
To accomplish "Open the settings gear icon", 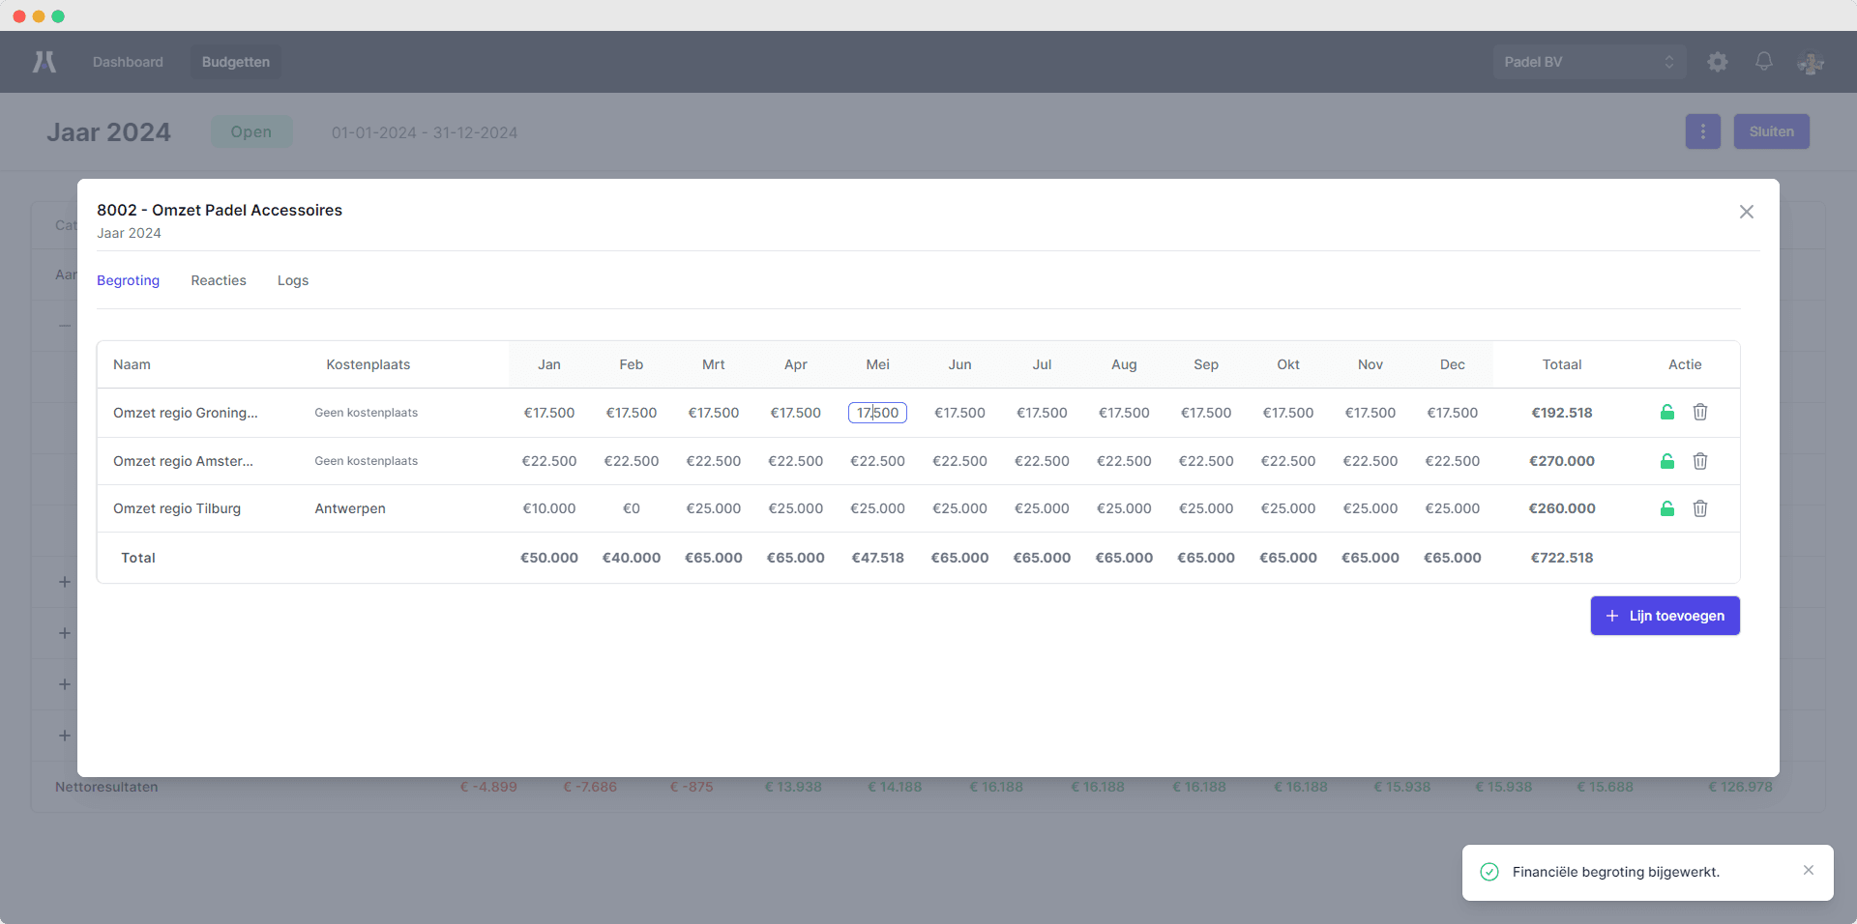I will [x=1717, y=62].
